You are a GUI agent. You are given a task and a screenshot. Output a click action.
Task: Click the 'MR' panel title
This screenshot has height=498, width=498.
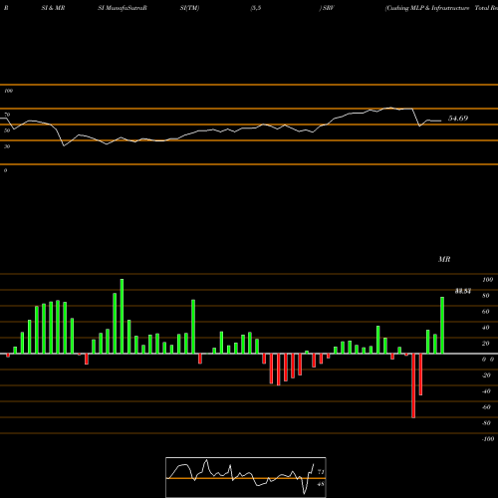pos(444,259)
